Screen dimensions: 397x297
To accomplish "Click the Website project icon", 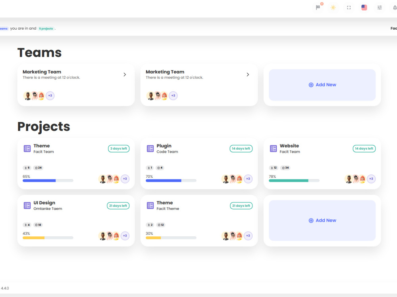I will pyautogui.click(x=273, y=148).
